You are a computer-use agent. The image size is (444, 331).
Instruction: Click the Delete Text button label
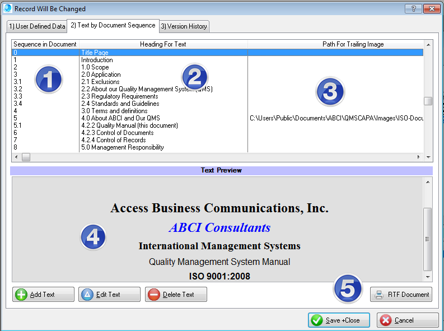click(x=179, y=295)
